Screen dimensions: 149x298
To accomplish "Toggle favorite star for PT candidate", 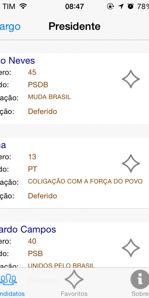I will click(x=131, y=164).
